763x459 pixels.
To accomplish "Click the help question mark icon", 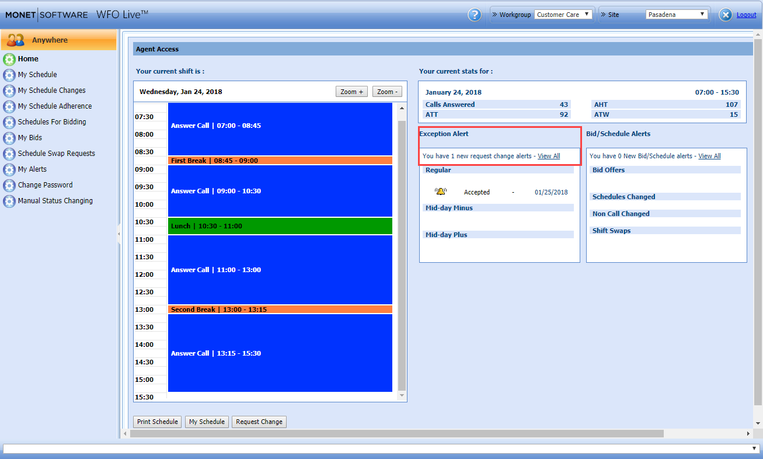I will [475, 15].
